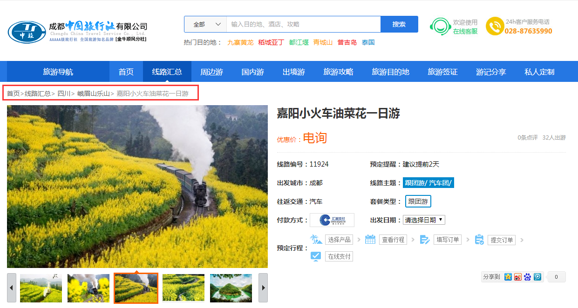Select the 跟团游 package type option
The height and width of the screenshot is (308, 578).
418,201
